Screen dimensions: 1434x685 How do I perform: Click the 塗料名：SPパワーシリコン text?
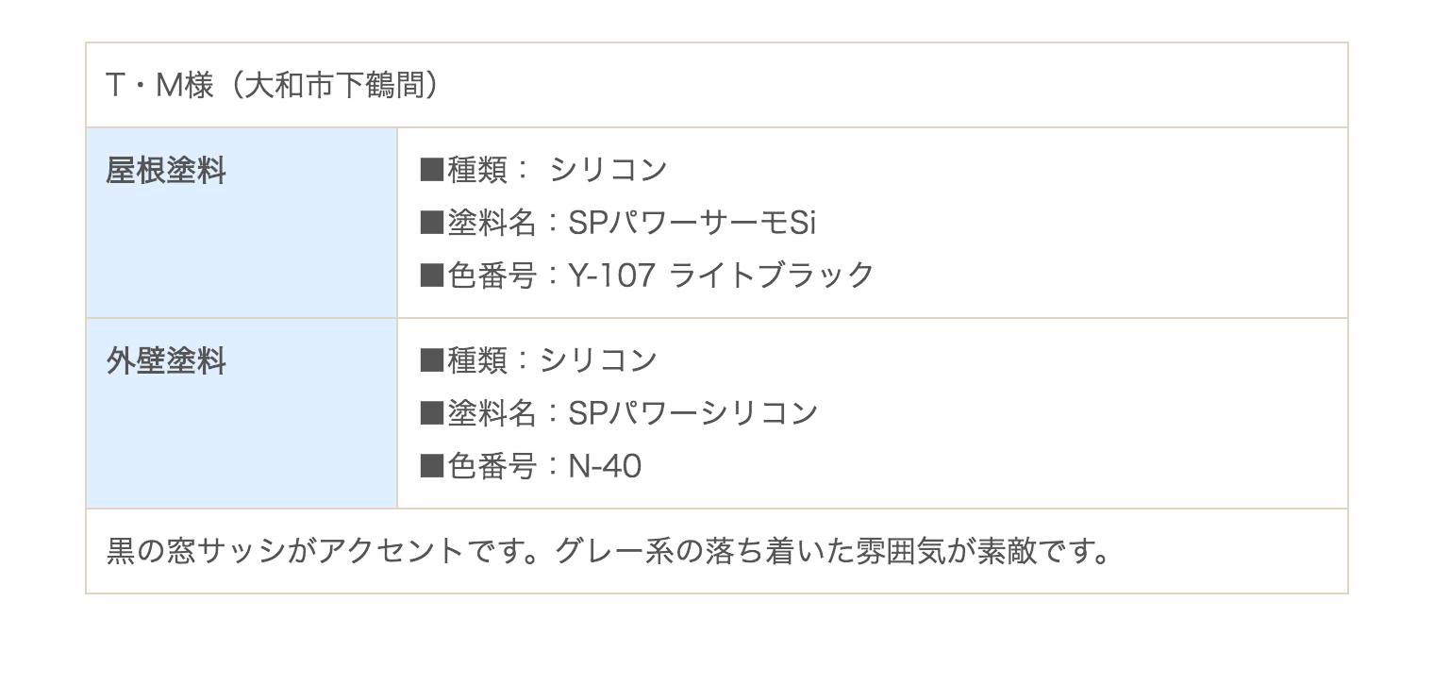[618, 413]
